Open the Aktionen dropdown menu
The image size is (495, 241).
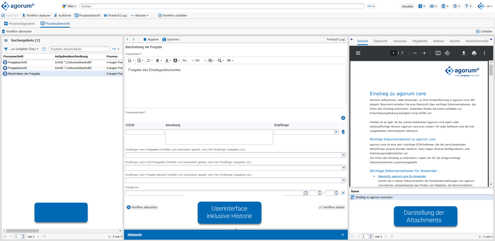[x=139, y=15]
